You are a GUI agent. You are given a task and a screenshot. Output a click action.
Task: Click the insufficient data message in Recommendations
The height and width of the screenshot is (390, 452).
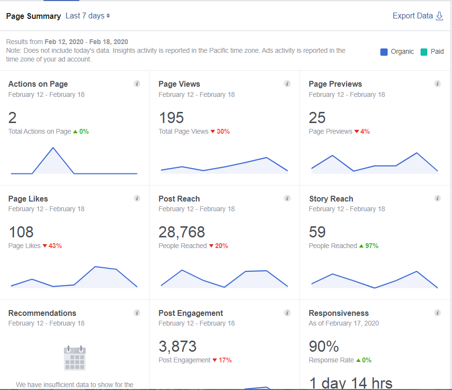click(75, 385)
